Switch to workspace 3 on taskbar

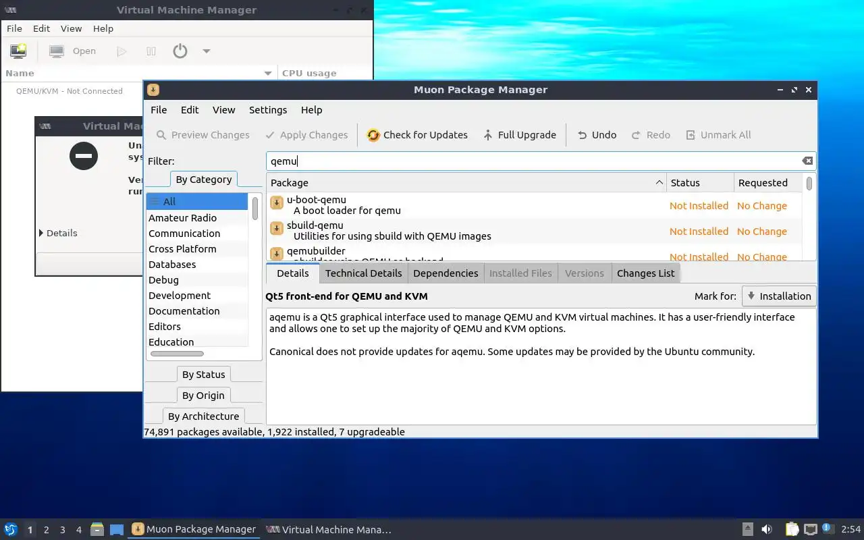pyautogui.click(x=63, y=530)
